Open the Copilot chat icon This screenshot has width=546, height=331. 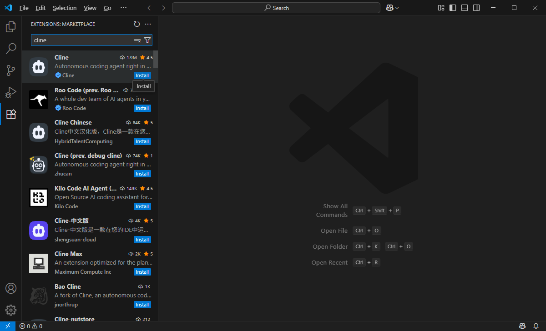click(x=390, y=8)
